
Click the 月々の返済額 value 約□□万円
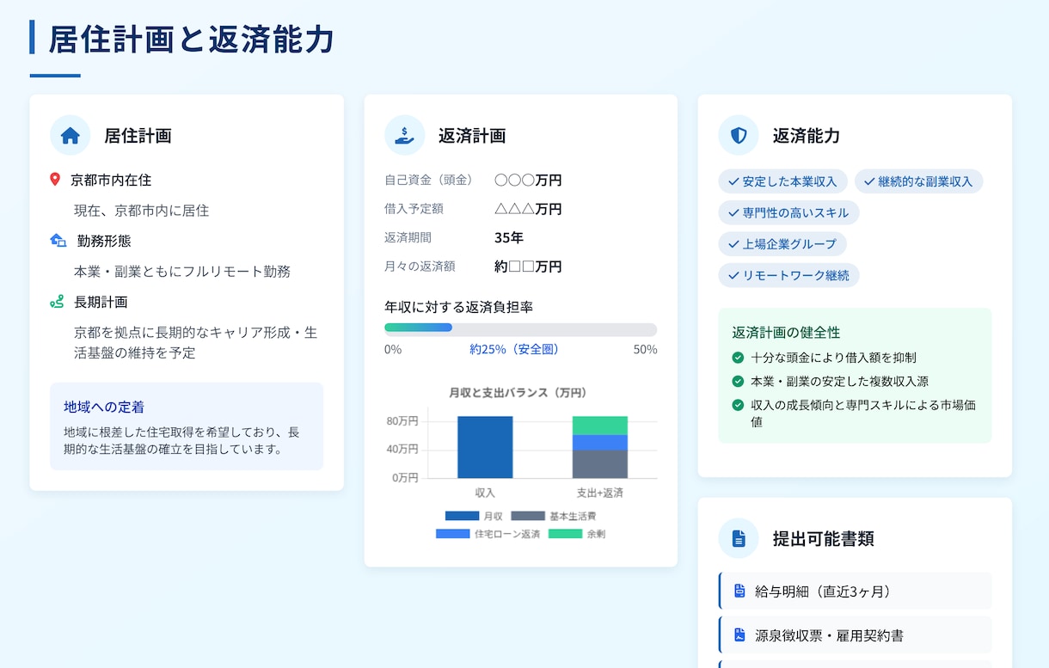click(528, 267)
